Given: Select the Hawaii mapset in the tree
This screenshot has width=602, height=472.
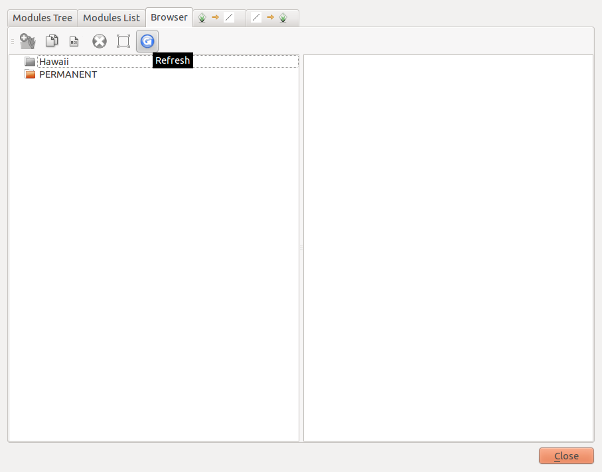Looking at the screenshot, I should tap(54, 62).
